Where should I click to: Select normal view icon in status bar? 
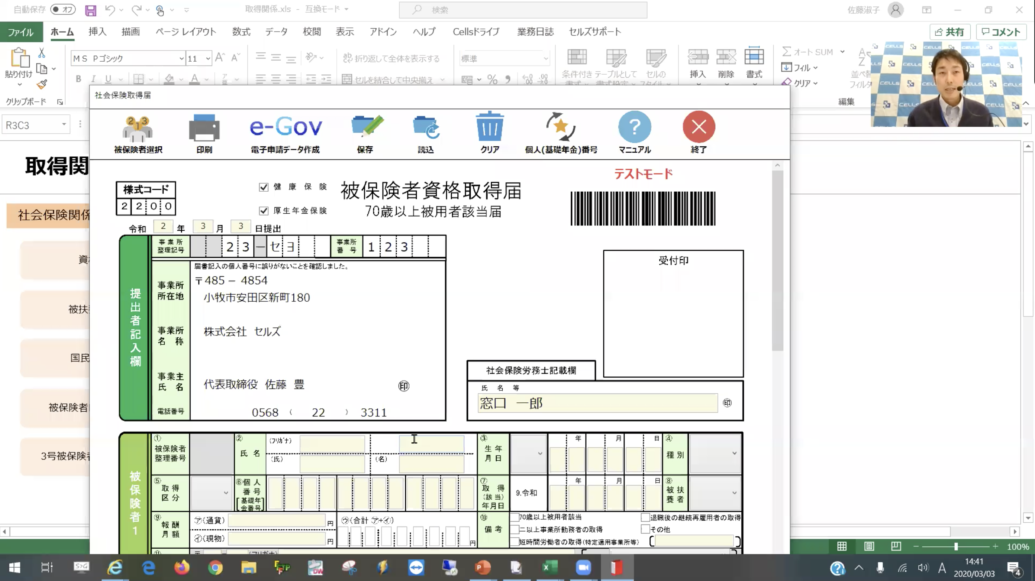pyautogui.click(x=842, y=546)
